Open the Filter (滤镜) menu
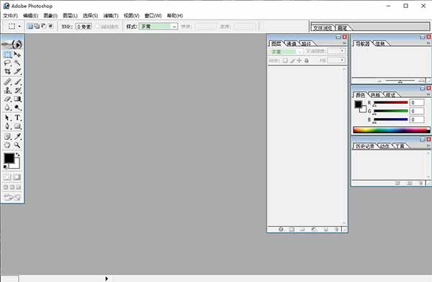The width and height of the screenshot is (432, 282). (x=111, y=16)
